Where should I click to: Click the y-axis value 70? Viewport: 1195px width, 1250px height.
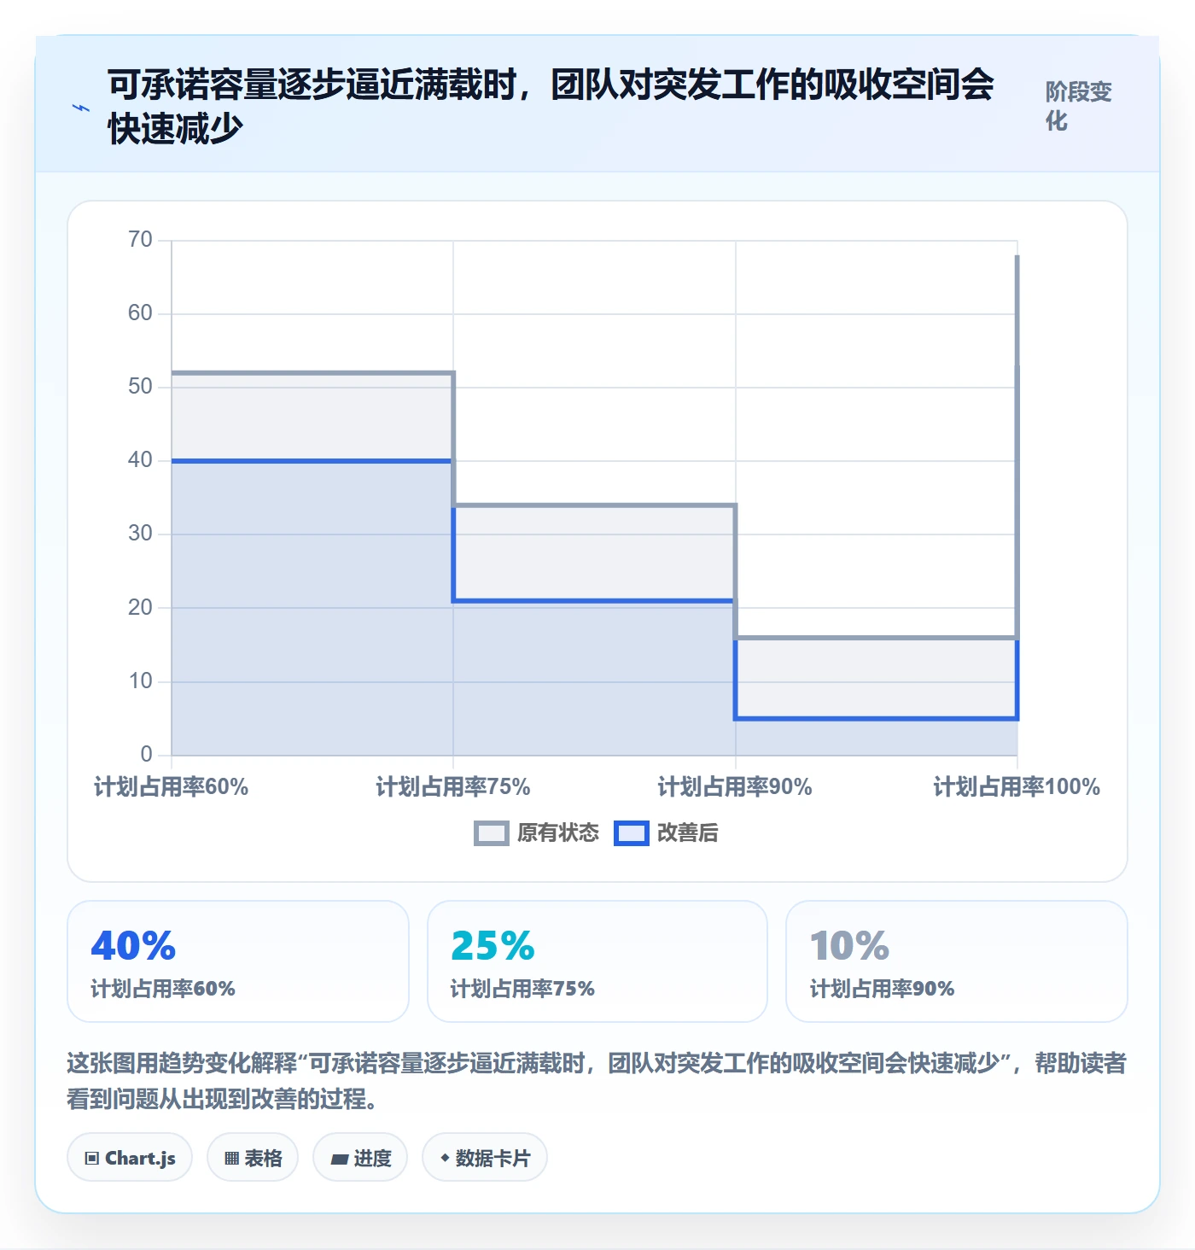click(140, 240)
